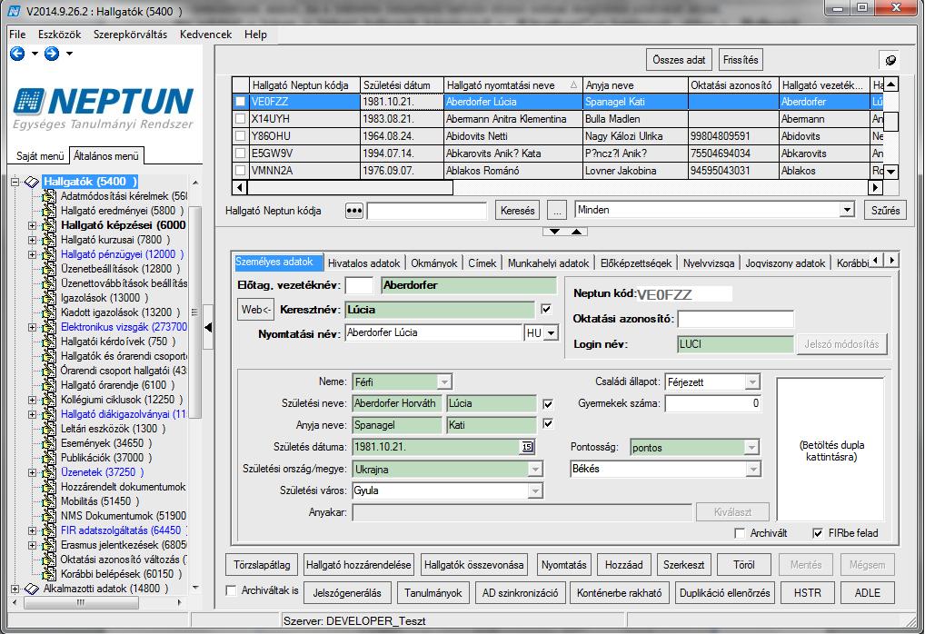Click the Frissítés refresh button
The width and height of the screenshot is (925, 634).
click(x=741, y=60)
